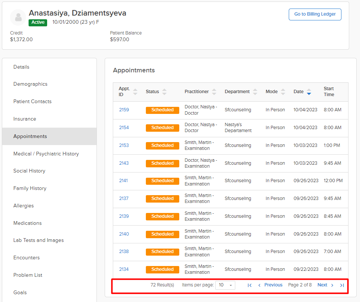Sort by Status column arrows

tap(164, 92)
